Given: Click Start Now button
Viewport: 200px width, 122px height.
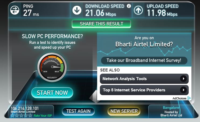Looking at the screenshot, I should point(52,93).
